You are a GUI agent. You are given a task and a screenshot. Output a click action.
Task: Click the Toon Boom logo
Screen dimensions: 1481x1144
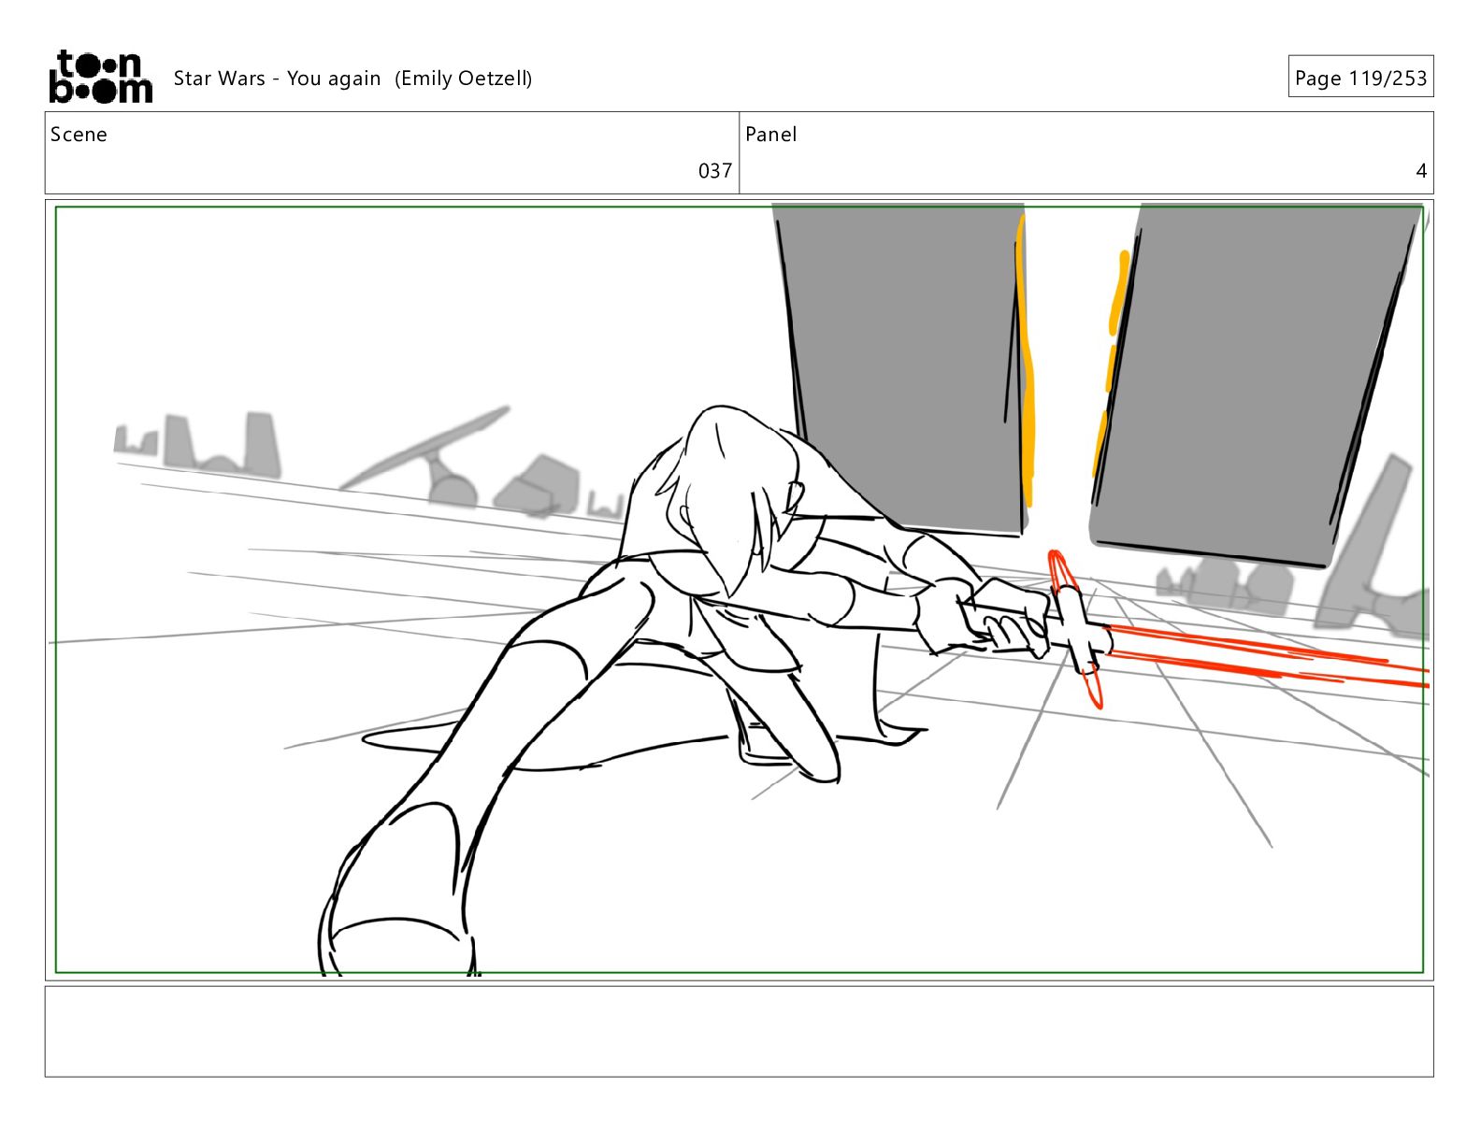(100, 77)
